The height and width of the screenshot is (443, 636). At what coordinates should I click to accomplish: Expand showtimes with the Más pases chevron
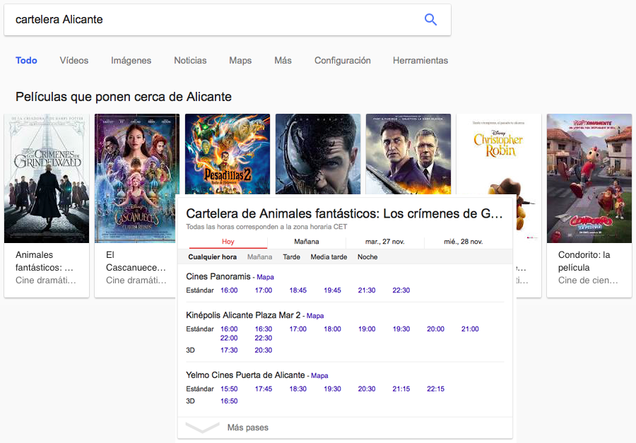tap(202, 427)
